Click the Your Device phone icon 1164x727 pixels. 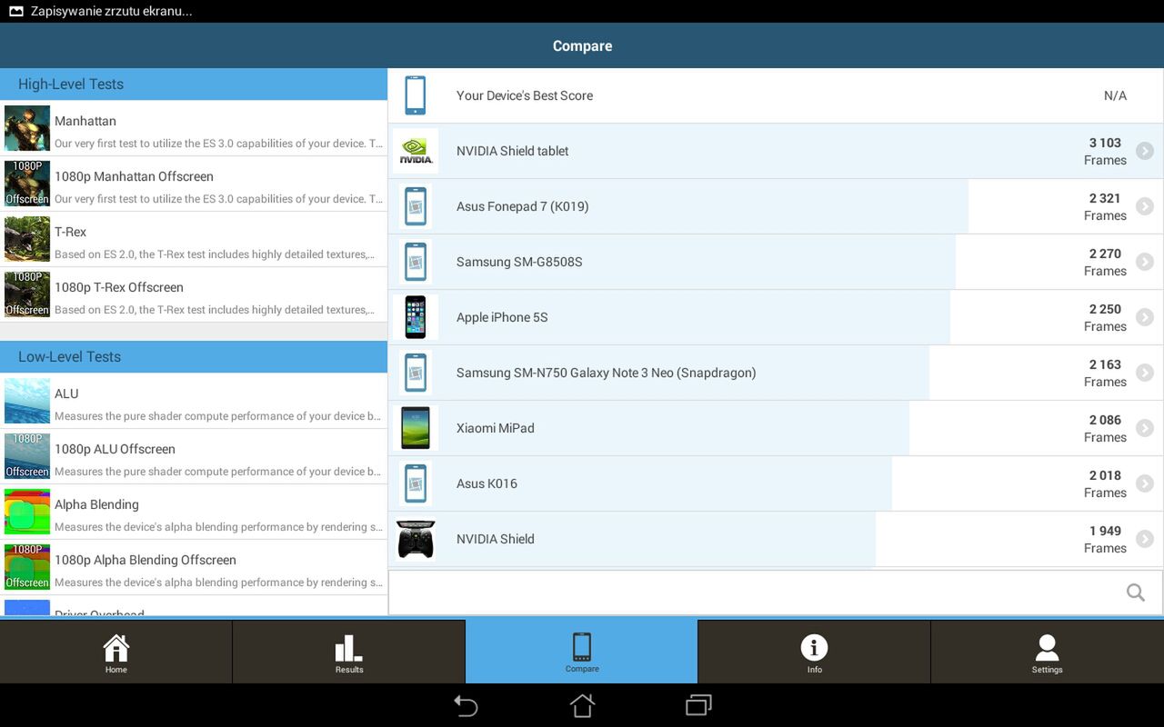tap(416, 95)
